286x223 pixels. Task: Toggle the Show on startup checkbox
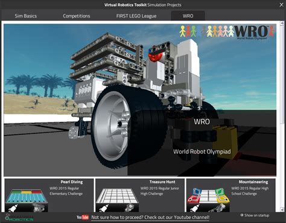(242, 215)
